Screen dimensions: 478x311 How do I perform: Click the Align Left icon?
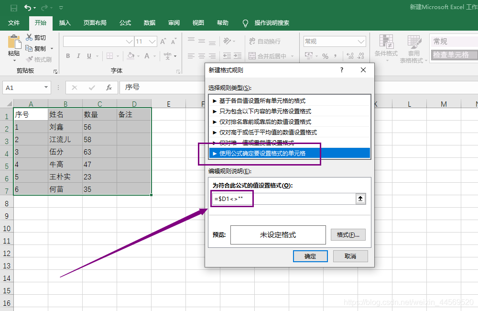point(191,56)
